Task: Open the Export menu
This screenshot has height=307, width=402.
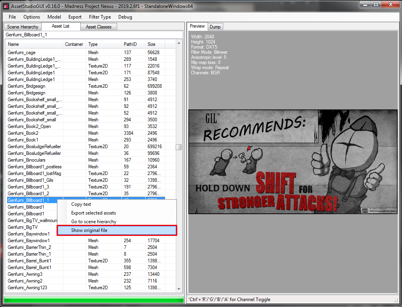Action: 75,17
